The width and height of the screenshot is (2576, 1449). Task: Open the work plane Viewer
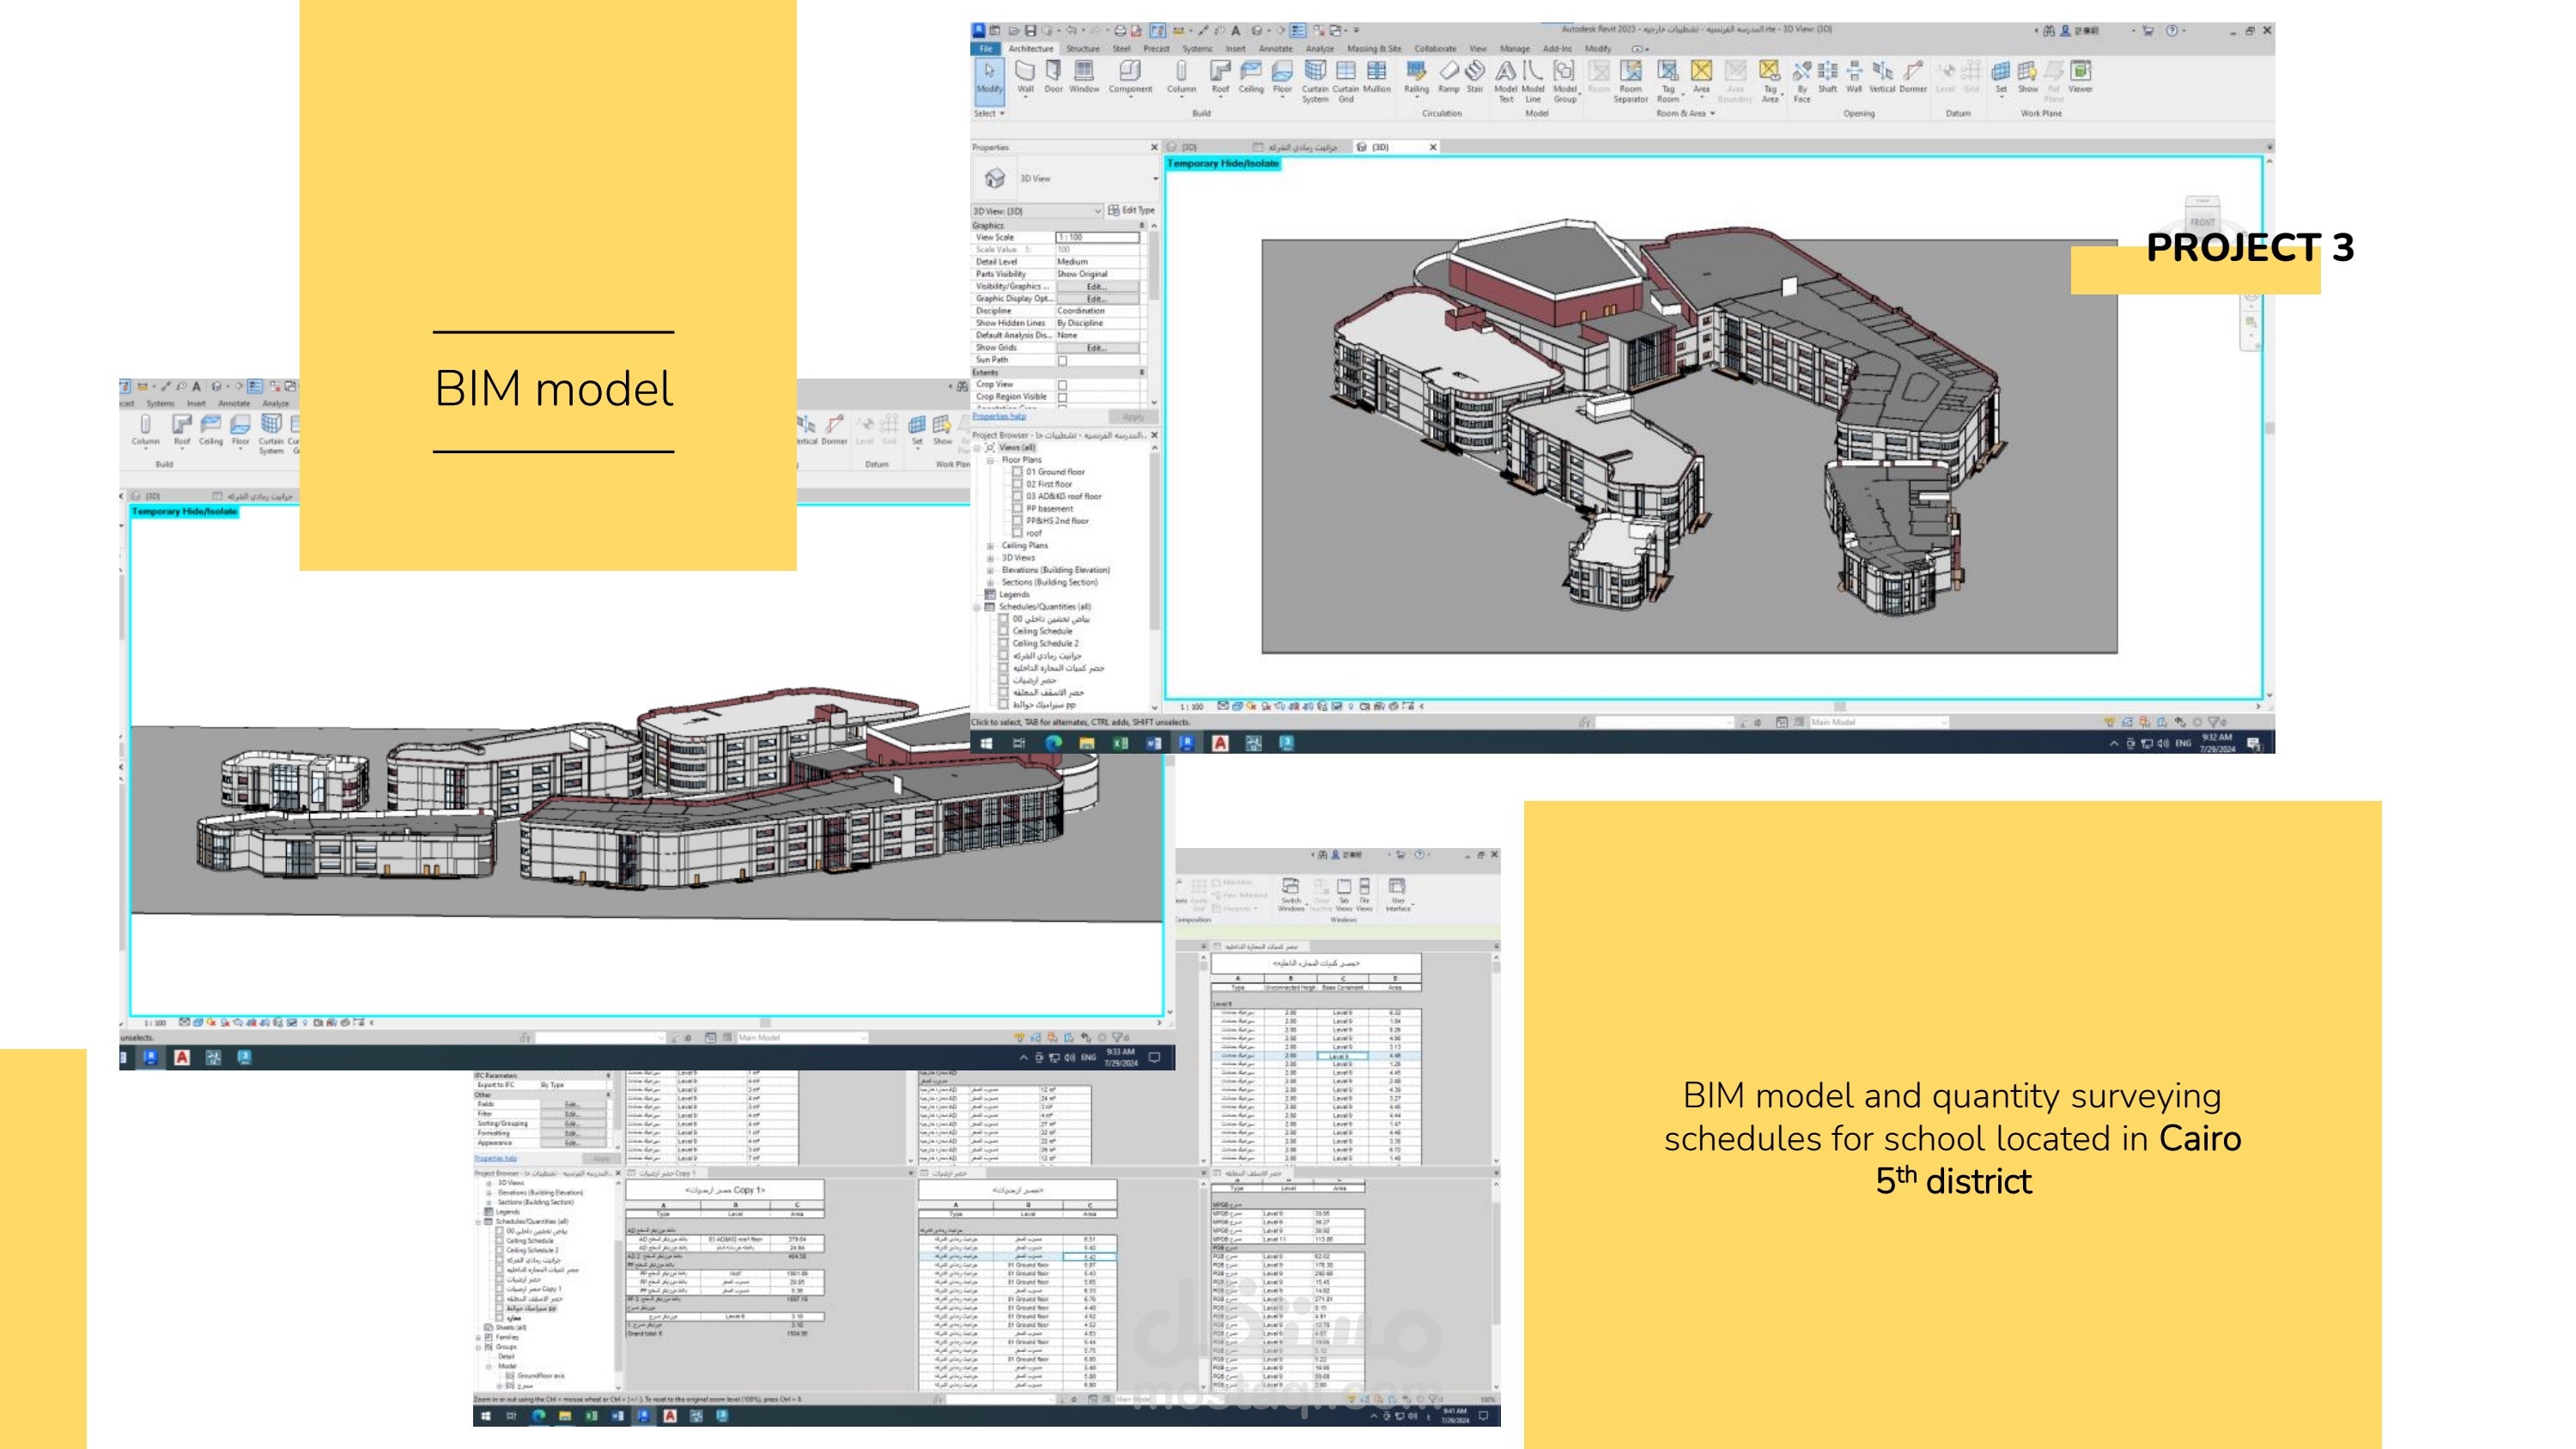pyautogui.click(x=2080, y=77)
